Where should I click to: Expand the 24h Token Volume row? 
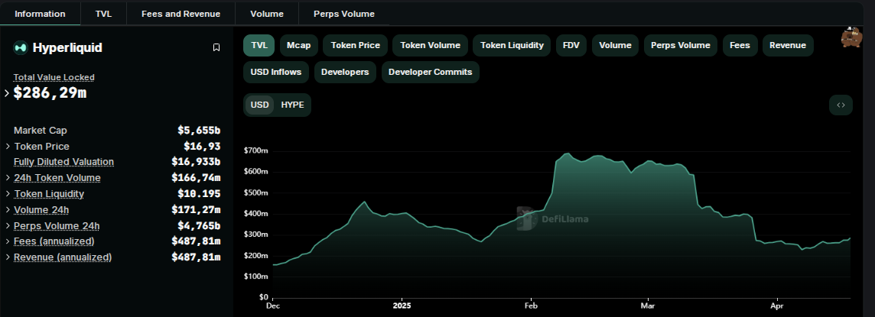(x=8, y=178)
